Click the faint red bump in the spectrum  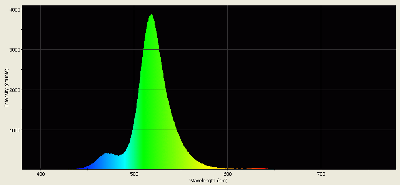259,168
